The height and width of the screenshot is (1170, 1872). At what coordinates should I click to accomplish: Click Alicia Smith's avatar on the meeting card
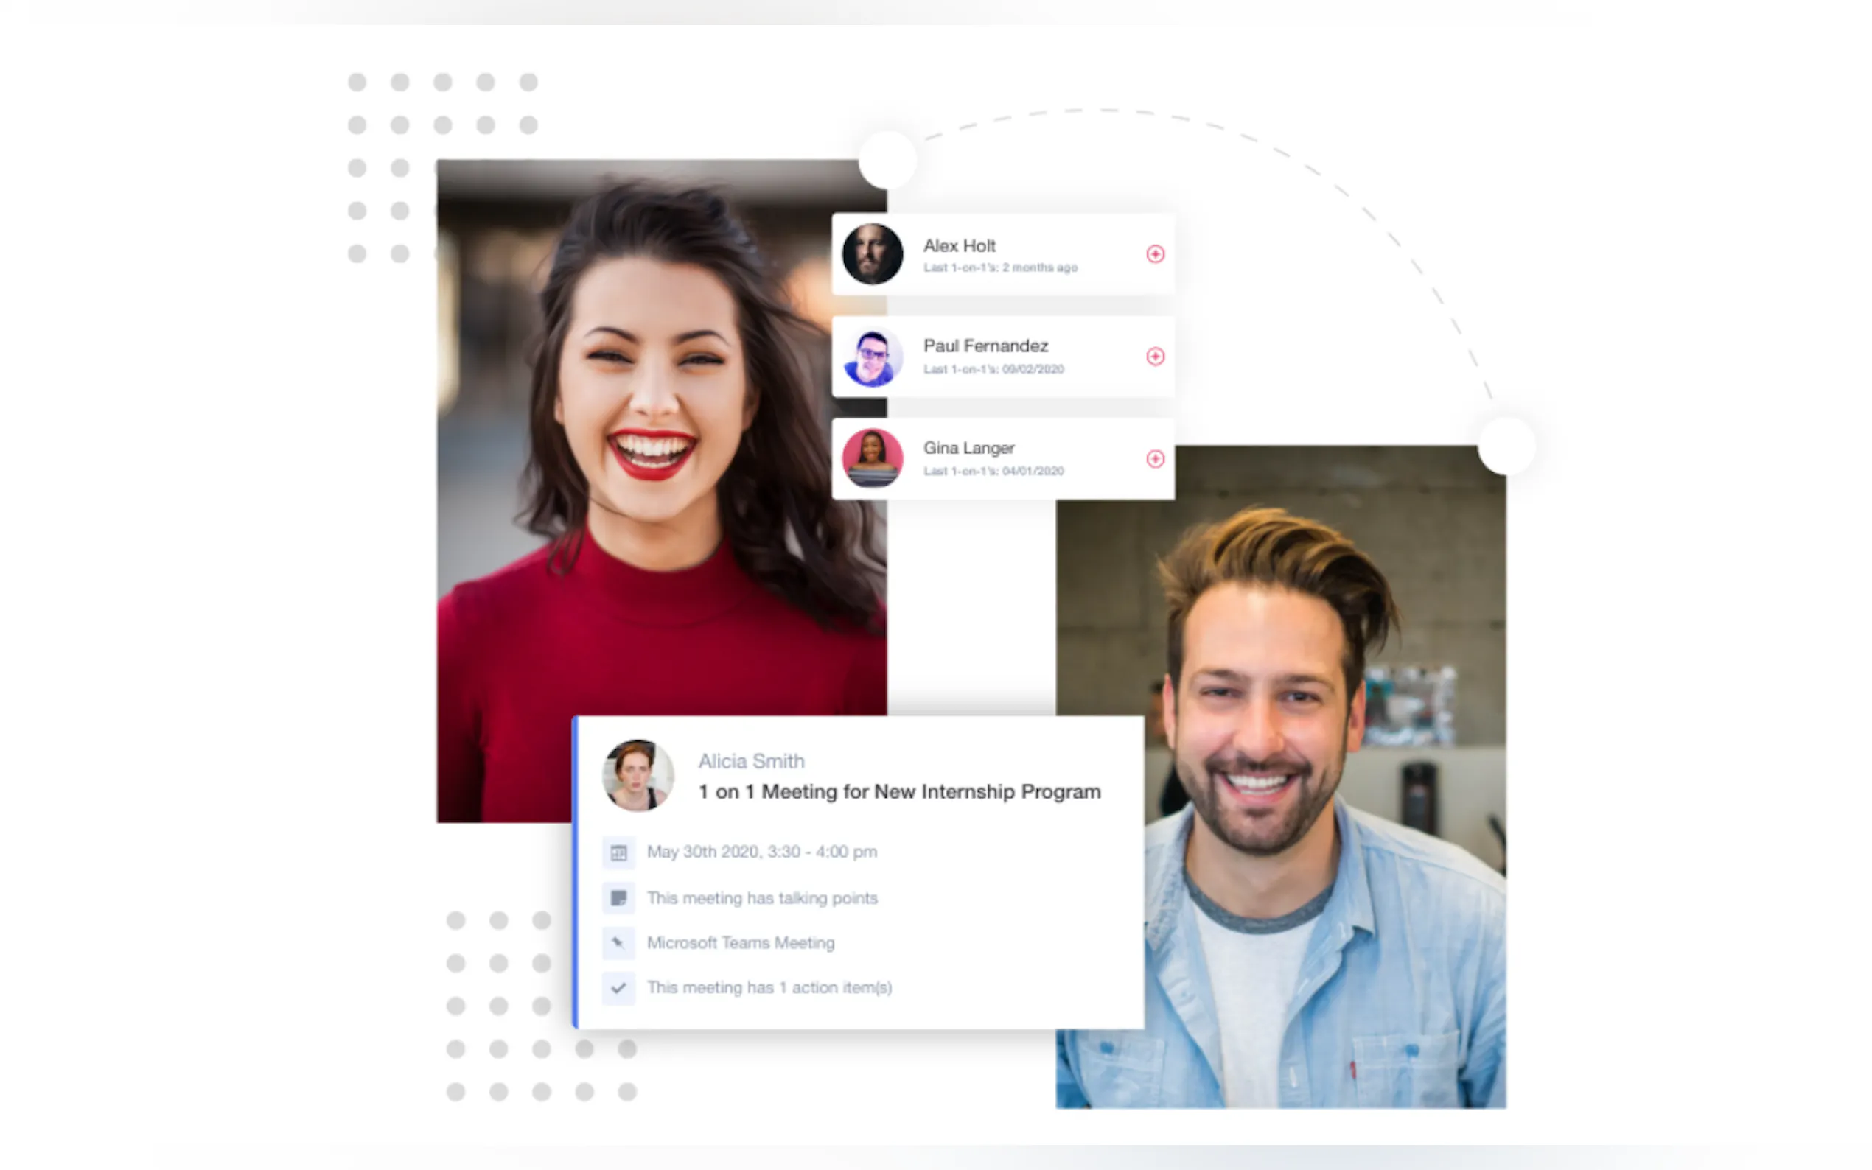pyautogui.click(x=638, y=775)
